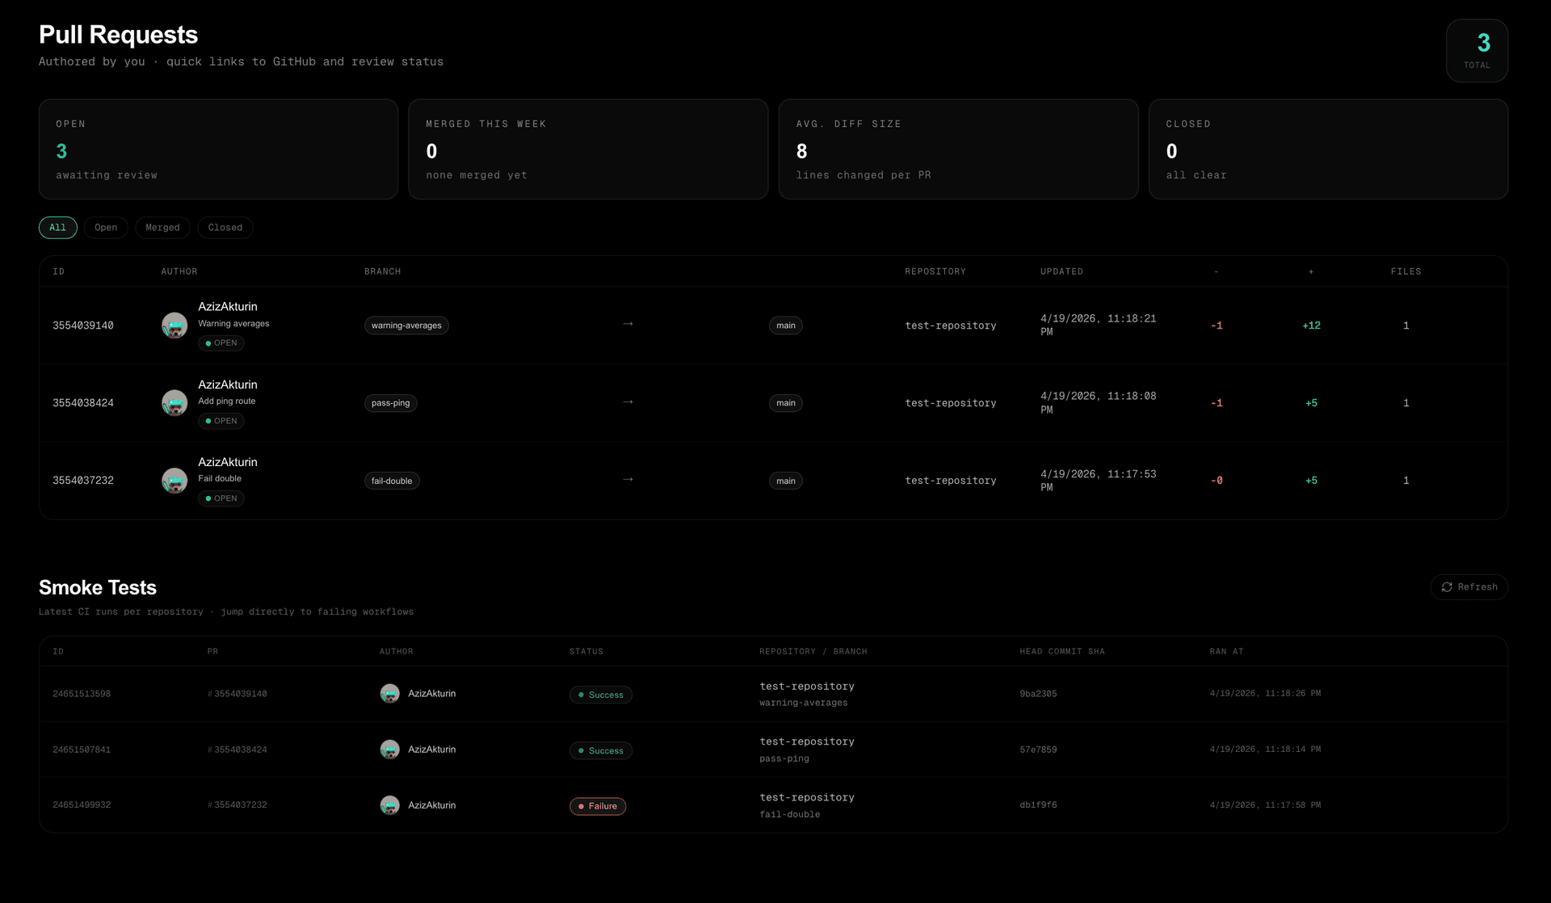Click author avatar in smoke test 24651513598 row
The height and width of the screenshot is (903, 1551).
(389, 694)
